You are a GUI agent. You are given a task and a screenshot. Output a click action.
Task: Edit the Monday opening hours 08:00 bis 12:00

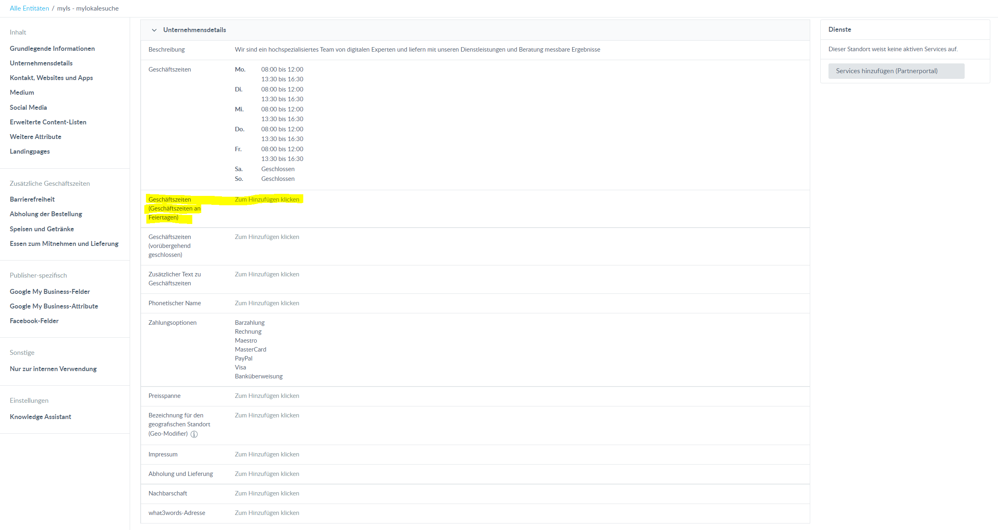[282, 70]
